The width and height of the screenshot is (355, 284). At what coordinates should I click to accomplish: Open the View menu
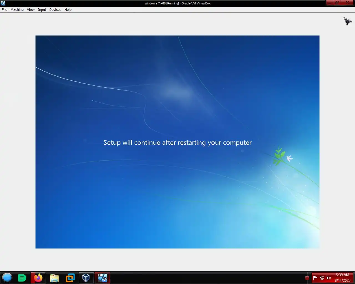(31, 9)
